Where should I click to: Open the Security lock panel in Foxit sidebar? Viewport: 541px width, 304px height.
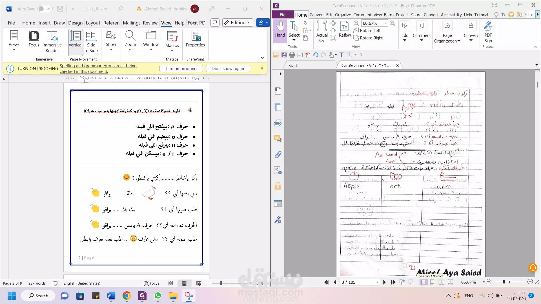[x=278, y=186]
